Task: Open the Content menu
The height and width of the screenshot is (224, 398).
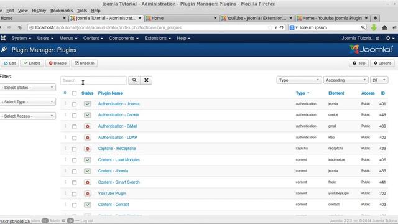Action: 93,38
